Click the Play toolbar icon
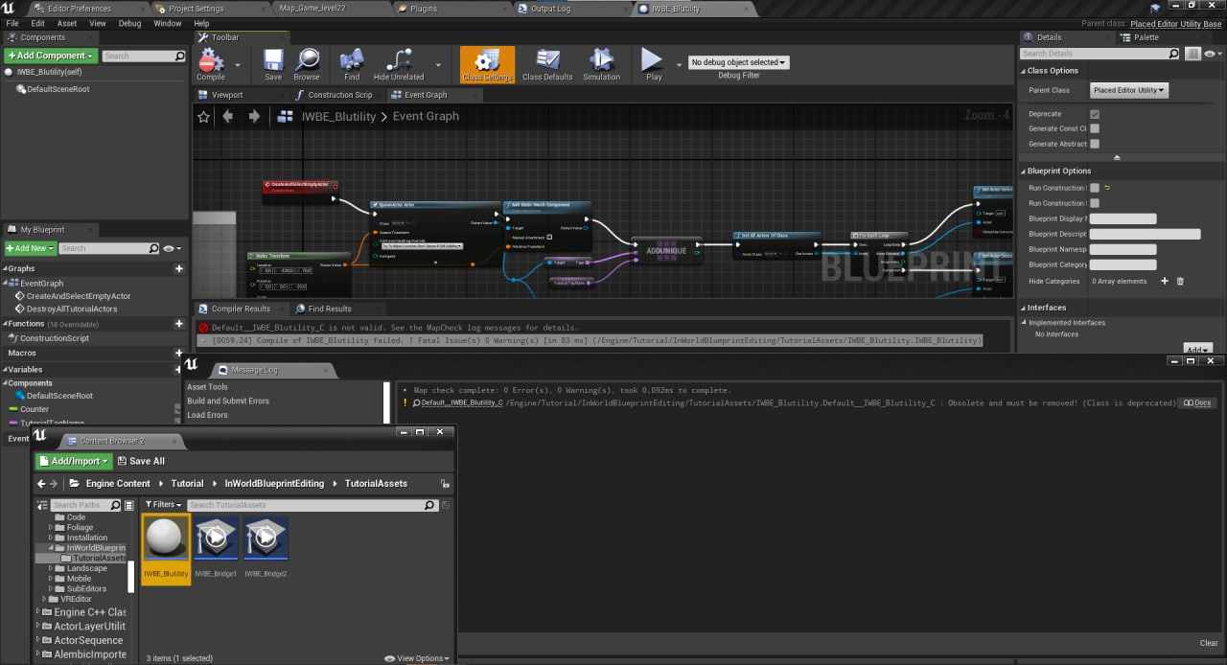 point(653,62)
